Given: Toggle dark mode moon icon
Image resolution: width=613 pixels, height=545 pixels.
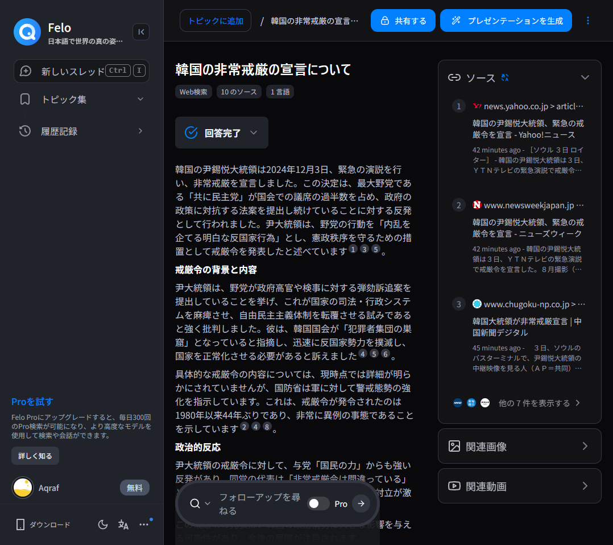Looking at the screenshot, I should [x=103, y=525].
